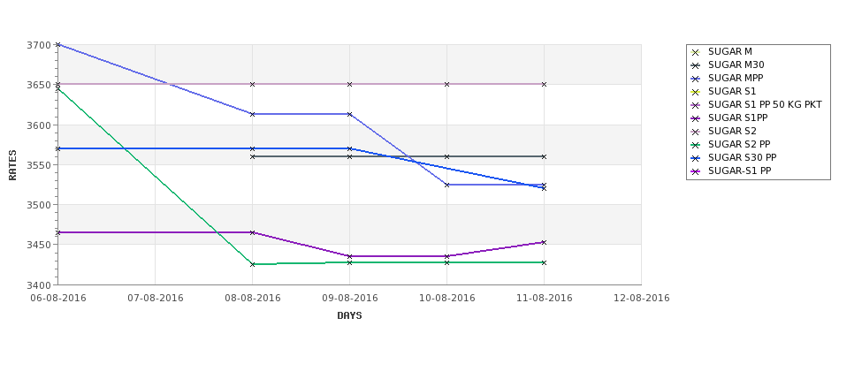The height and width of the screenshot is (379, 862).
Task: Click the SUGAR MPP legend marker icon
Action: tap(695, 80)
